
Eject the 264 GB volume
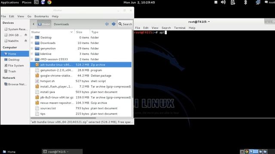26,35
